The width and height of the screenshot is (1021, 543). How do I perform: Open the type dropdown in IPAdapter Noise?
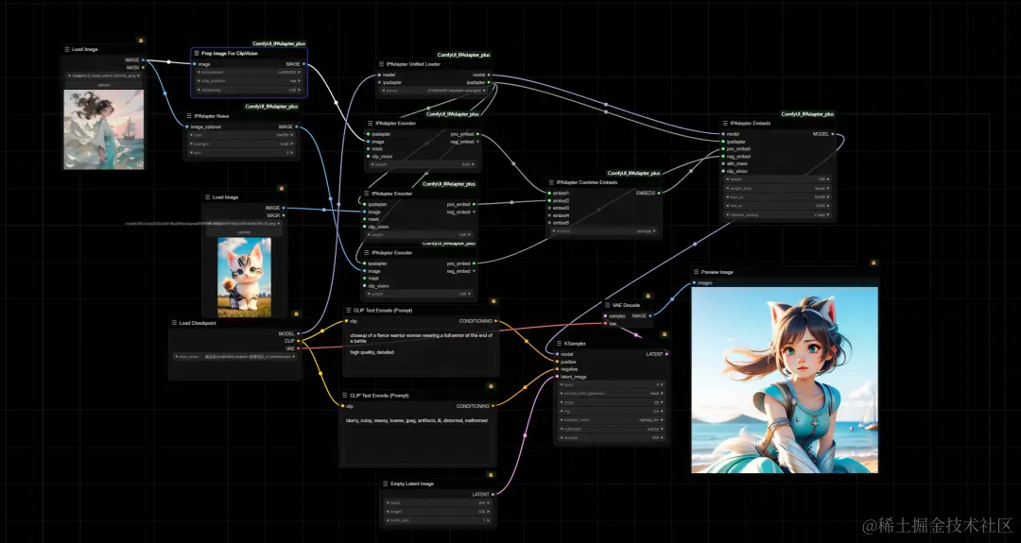tap(241, 135)
